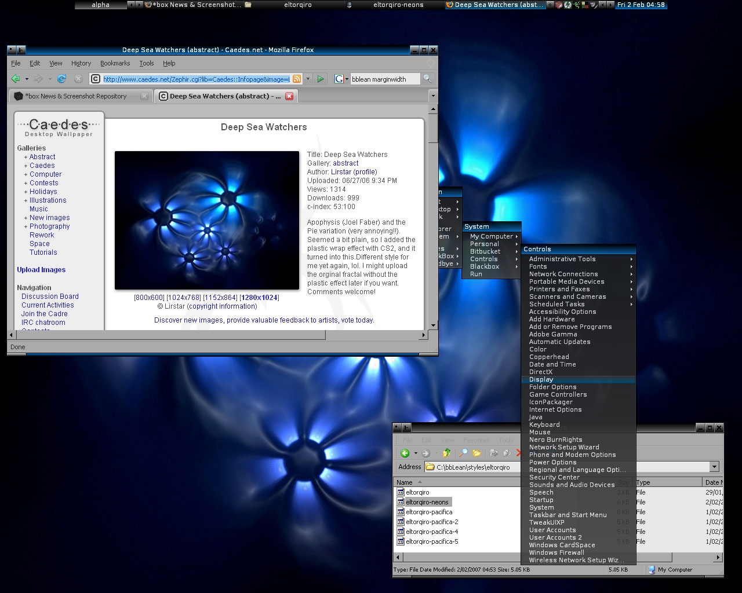Expand the Abstract gallery
Image resolution: width=742 pixels, height=593 pixels.
pyautogui.click(x=26, y=157)
